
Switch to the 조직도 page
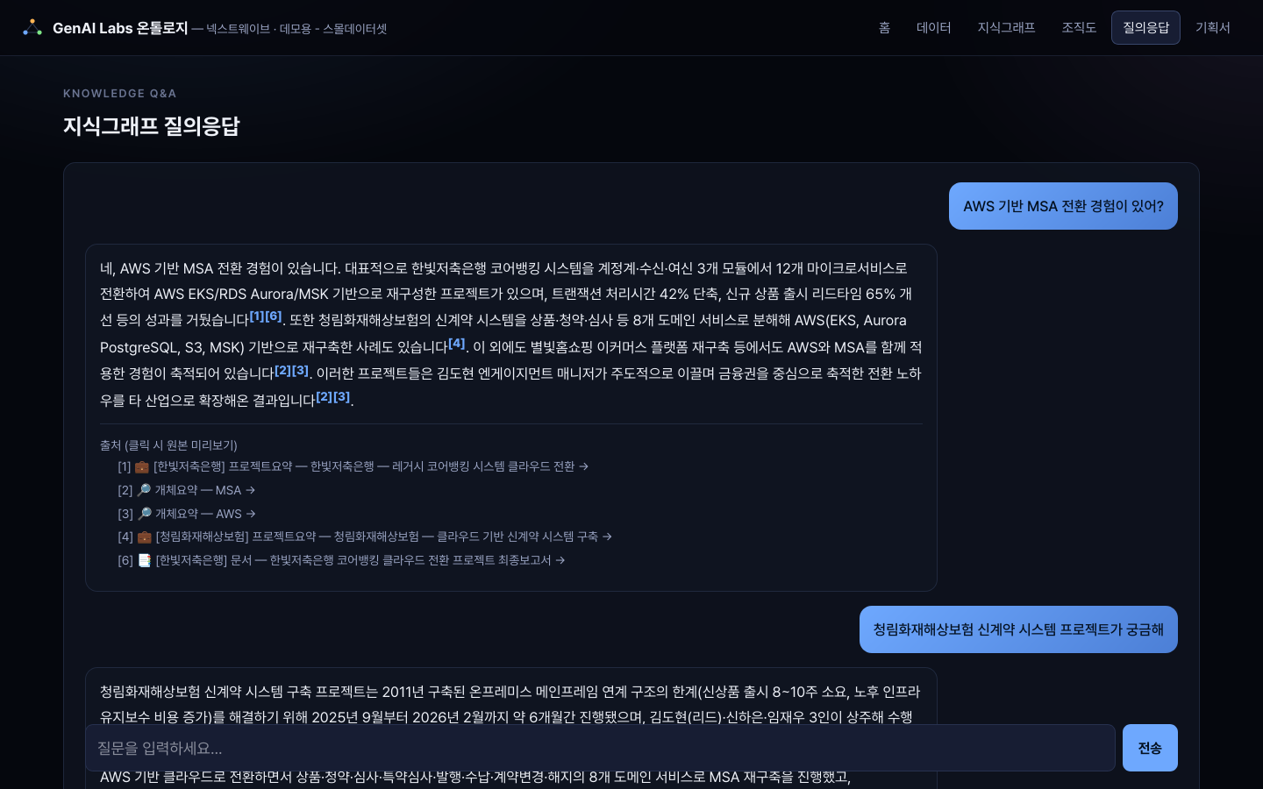[x=1079, y=28]
